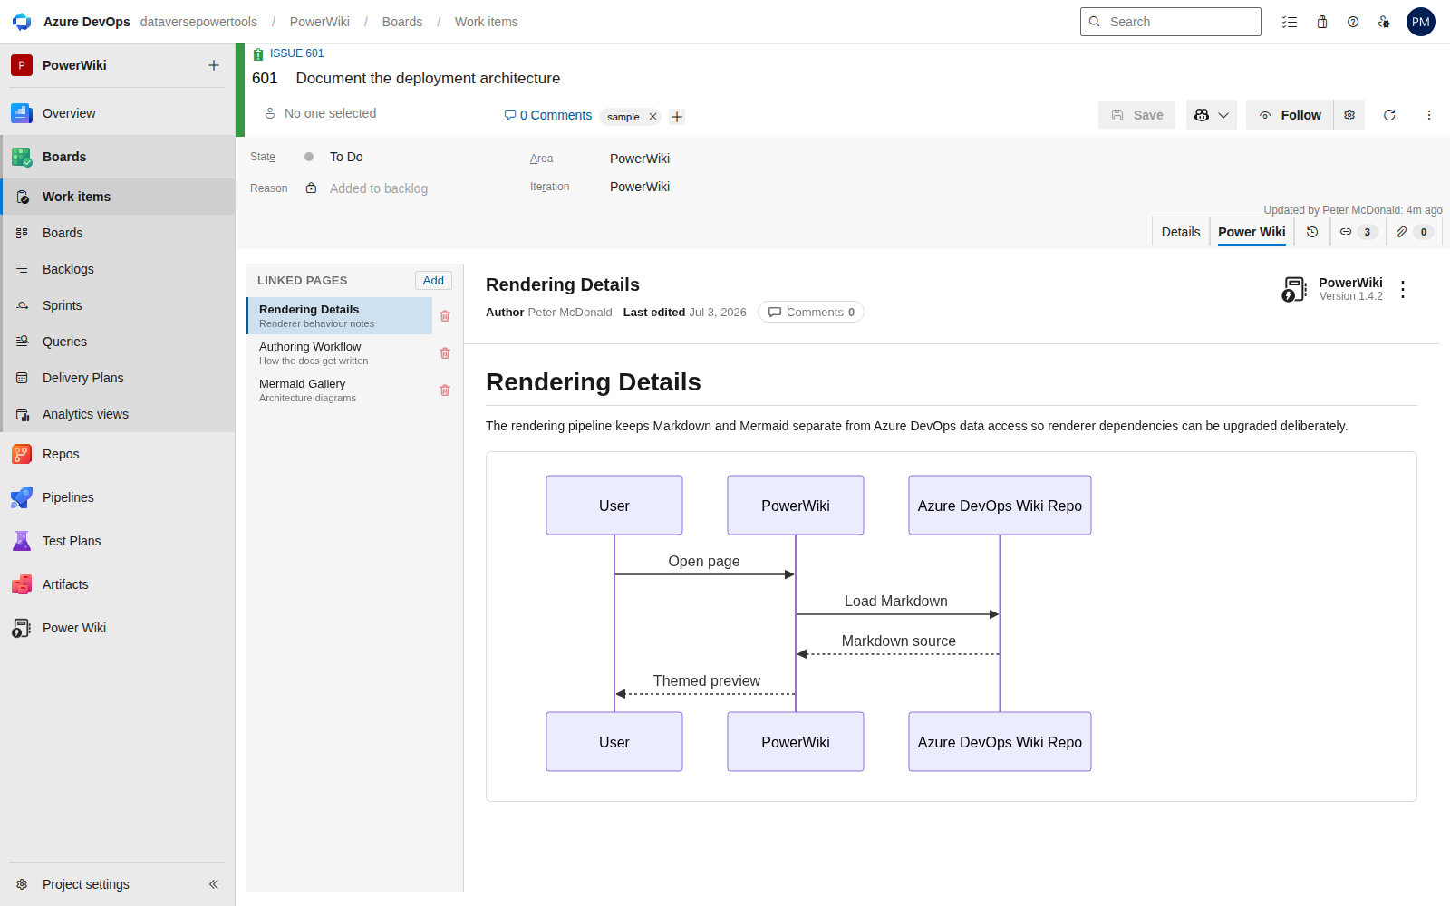
Task: Delete the Mermaid Gallery linked page
Action: pos(445,390)
